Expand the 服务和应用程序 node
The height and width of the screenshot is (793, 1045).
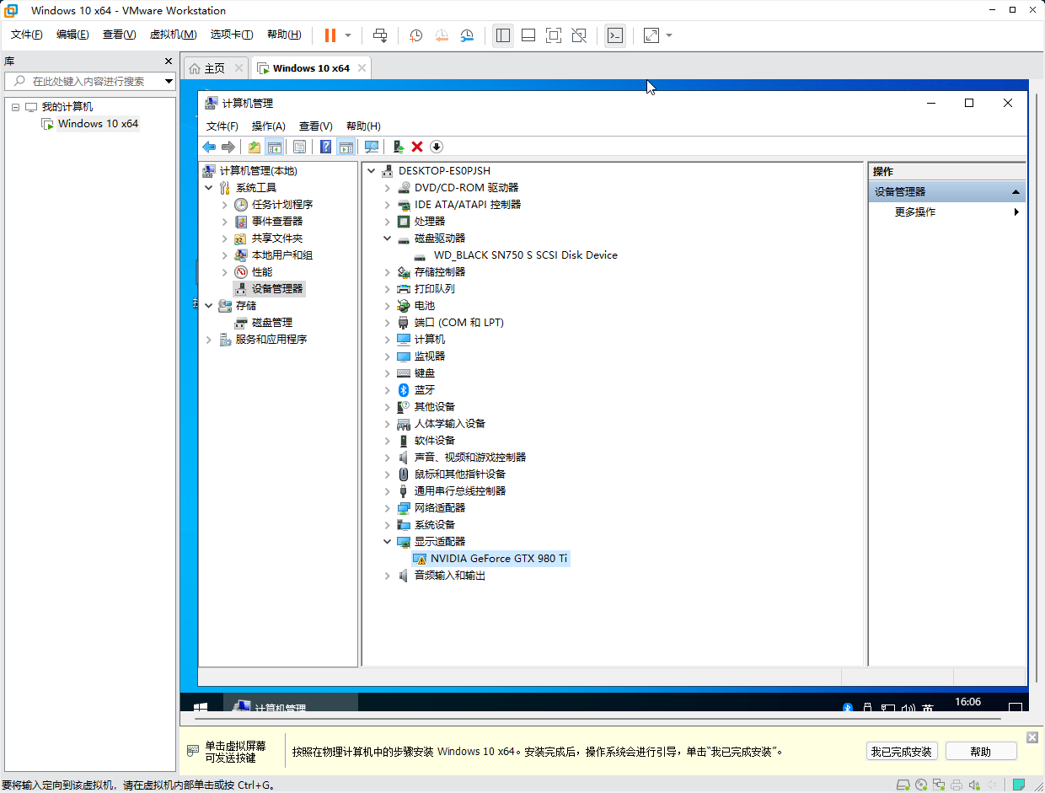coord(209,339)
